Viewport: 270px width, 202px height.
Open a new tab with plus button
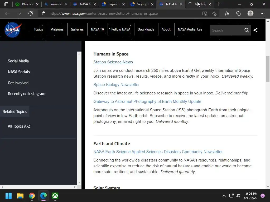click(219, 4)
